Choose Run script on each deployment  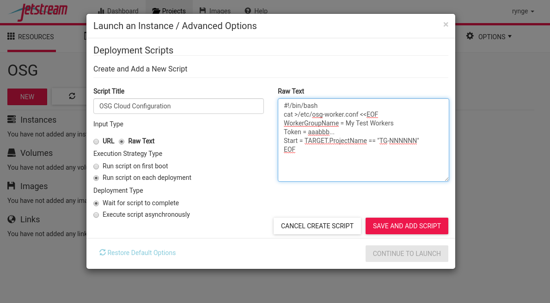[96, 178]
